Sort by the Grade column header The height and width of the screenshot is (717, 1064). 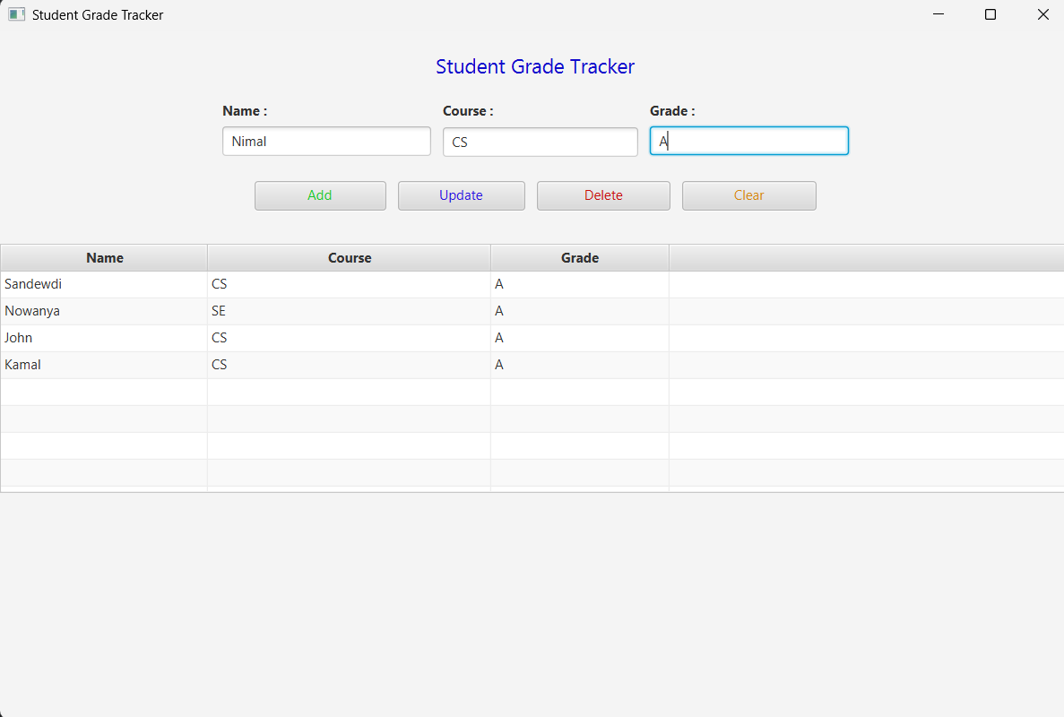579,257
